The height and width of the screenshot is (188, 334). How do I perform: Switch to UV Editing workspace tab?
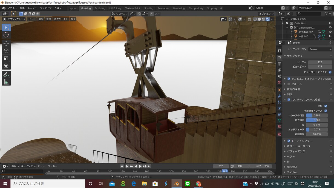coord(115,8)
